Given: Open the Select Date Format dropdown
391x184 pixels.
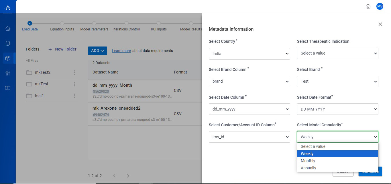Looking at the screenshot, I should point(337,109).
